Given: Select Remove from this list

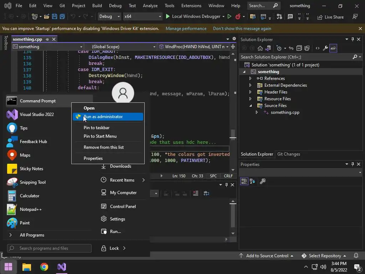Looking at the screenshot, I should click(x=108, y=147).
